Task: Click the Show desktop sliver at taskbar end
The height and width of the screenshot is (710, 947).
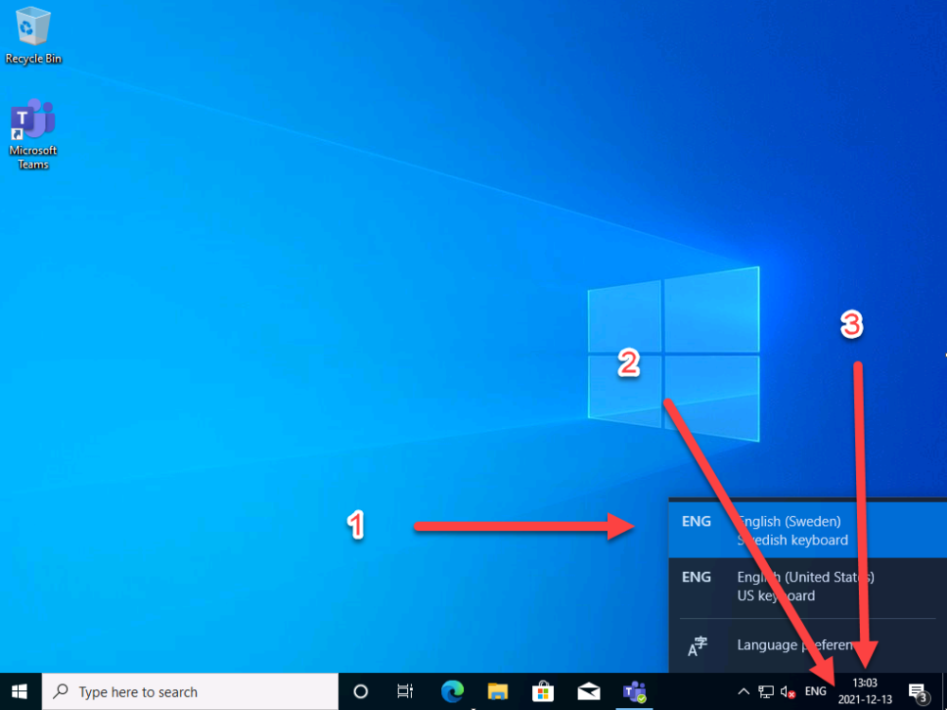Action: pyautogui.click(x=944, y=691)
